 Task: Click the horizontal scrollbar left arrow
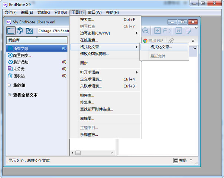(x=72, y=153)
